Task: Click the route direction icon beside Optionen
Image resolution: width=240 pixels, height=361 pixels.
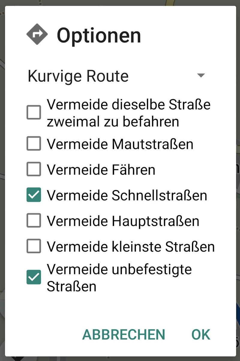Action: click(x=37, y=34)
